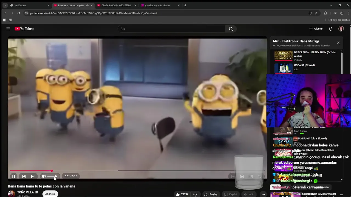The height and width of the screenshot is (197, 351).
Task: Open TOÑO VILLA JR channel avatar
Action: [x=12, y=194]
